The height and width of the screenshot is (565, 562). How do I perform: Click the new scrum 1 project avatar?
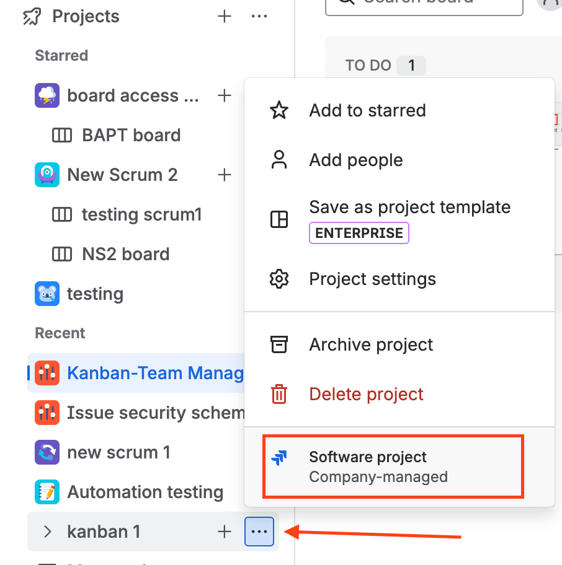click(47, 452)
